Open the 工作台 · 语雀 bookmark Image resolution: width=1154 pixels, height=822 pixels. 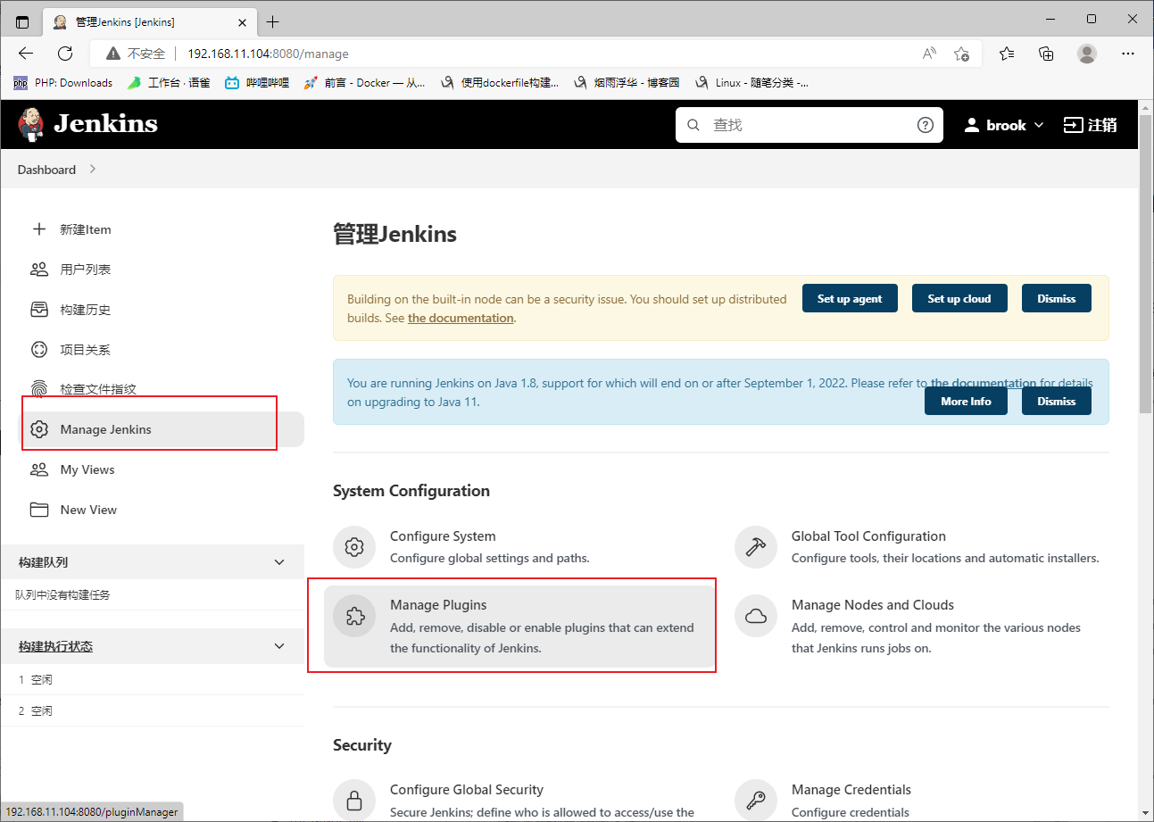coord(170,83)
